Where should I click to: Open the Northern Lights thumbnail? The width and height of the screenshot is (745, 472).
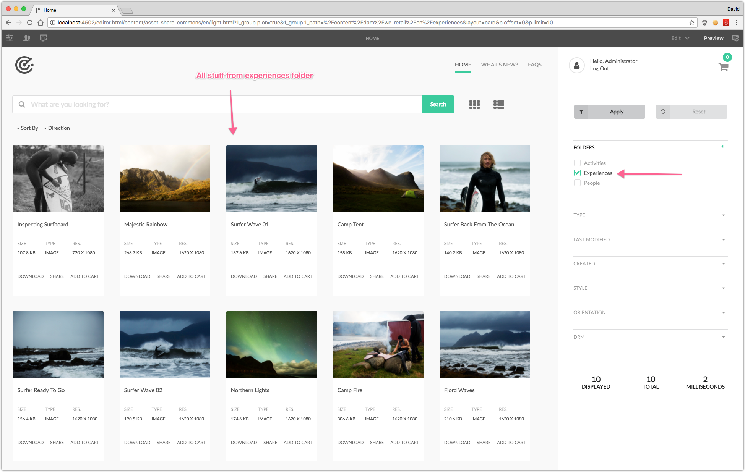tap(271, 344)
